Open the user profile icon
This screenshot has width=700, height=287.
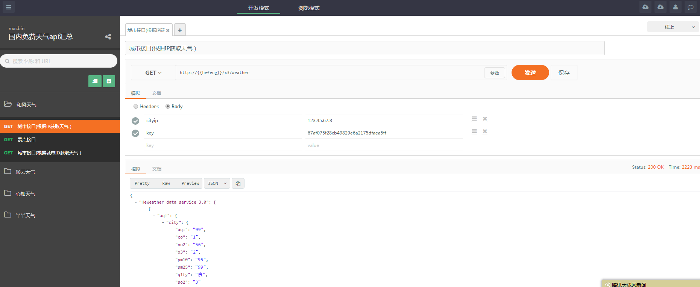click(x=676, y=7)
